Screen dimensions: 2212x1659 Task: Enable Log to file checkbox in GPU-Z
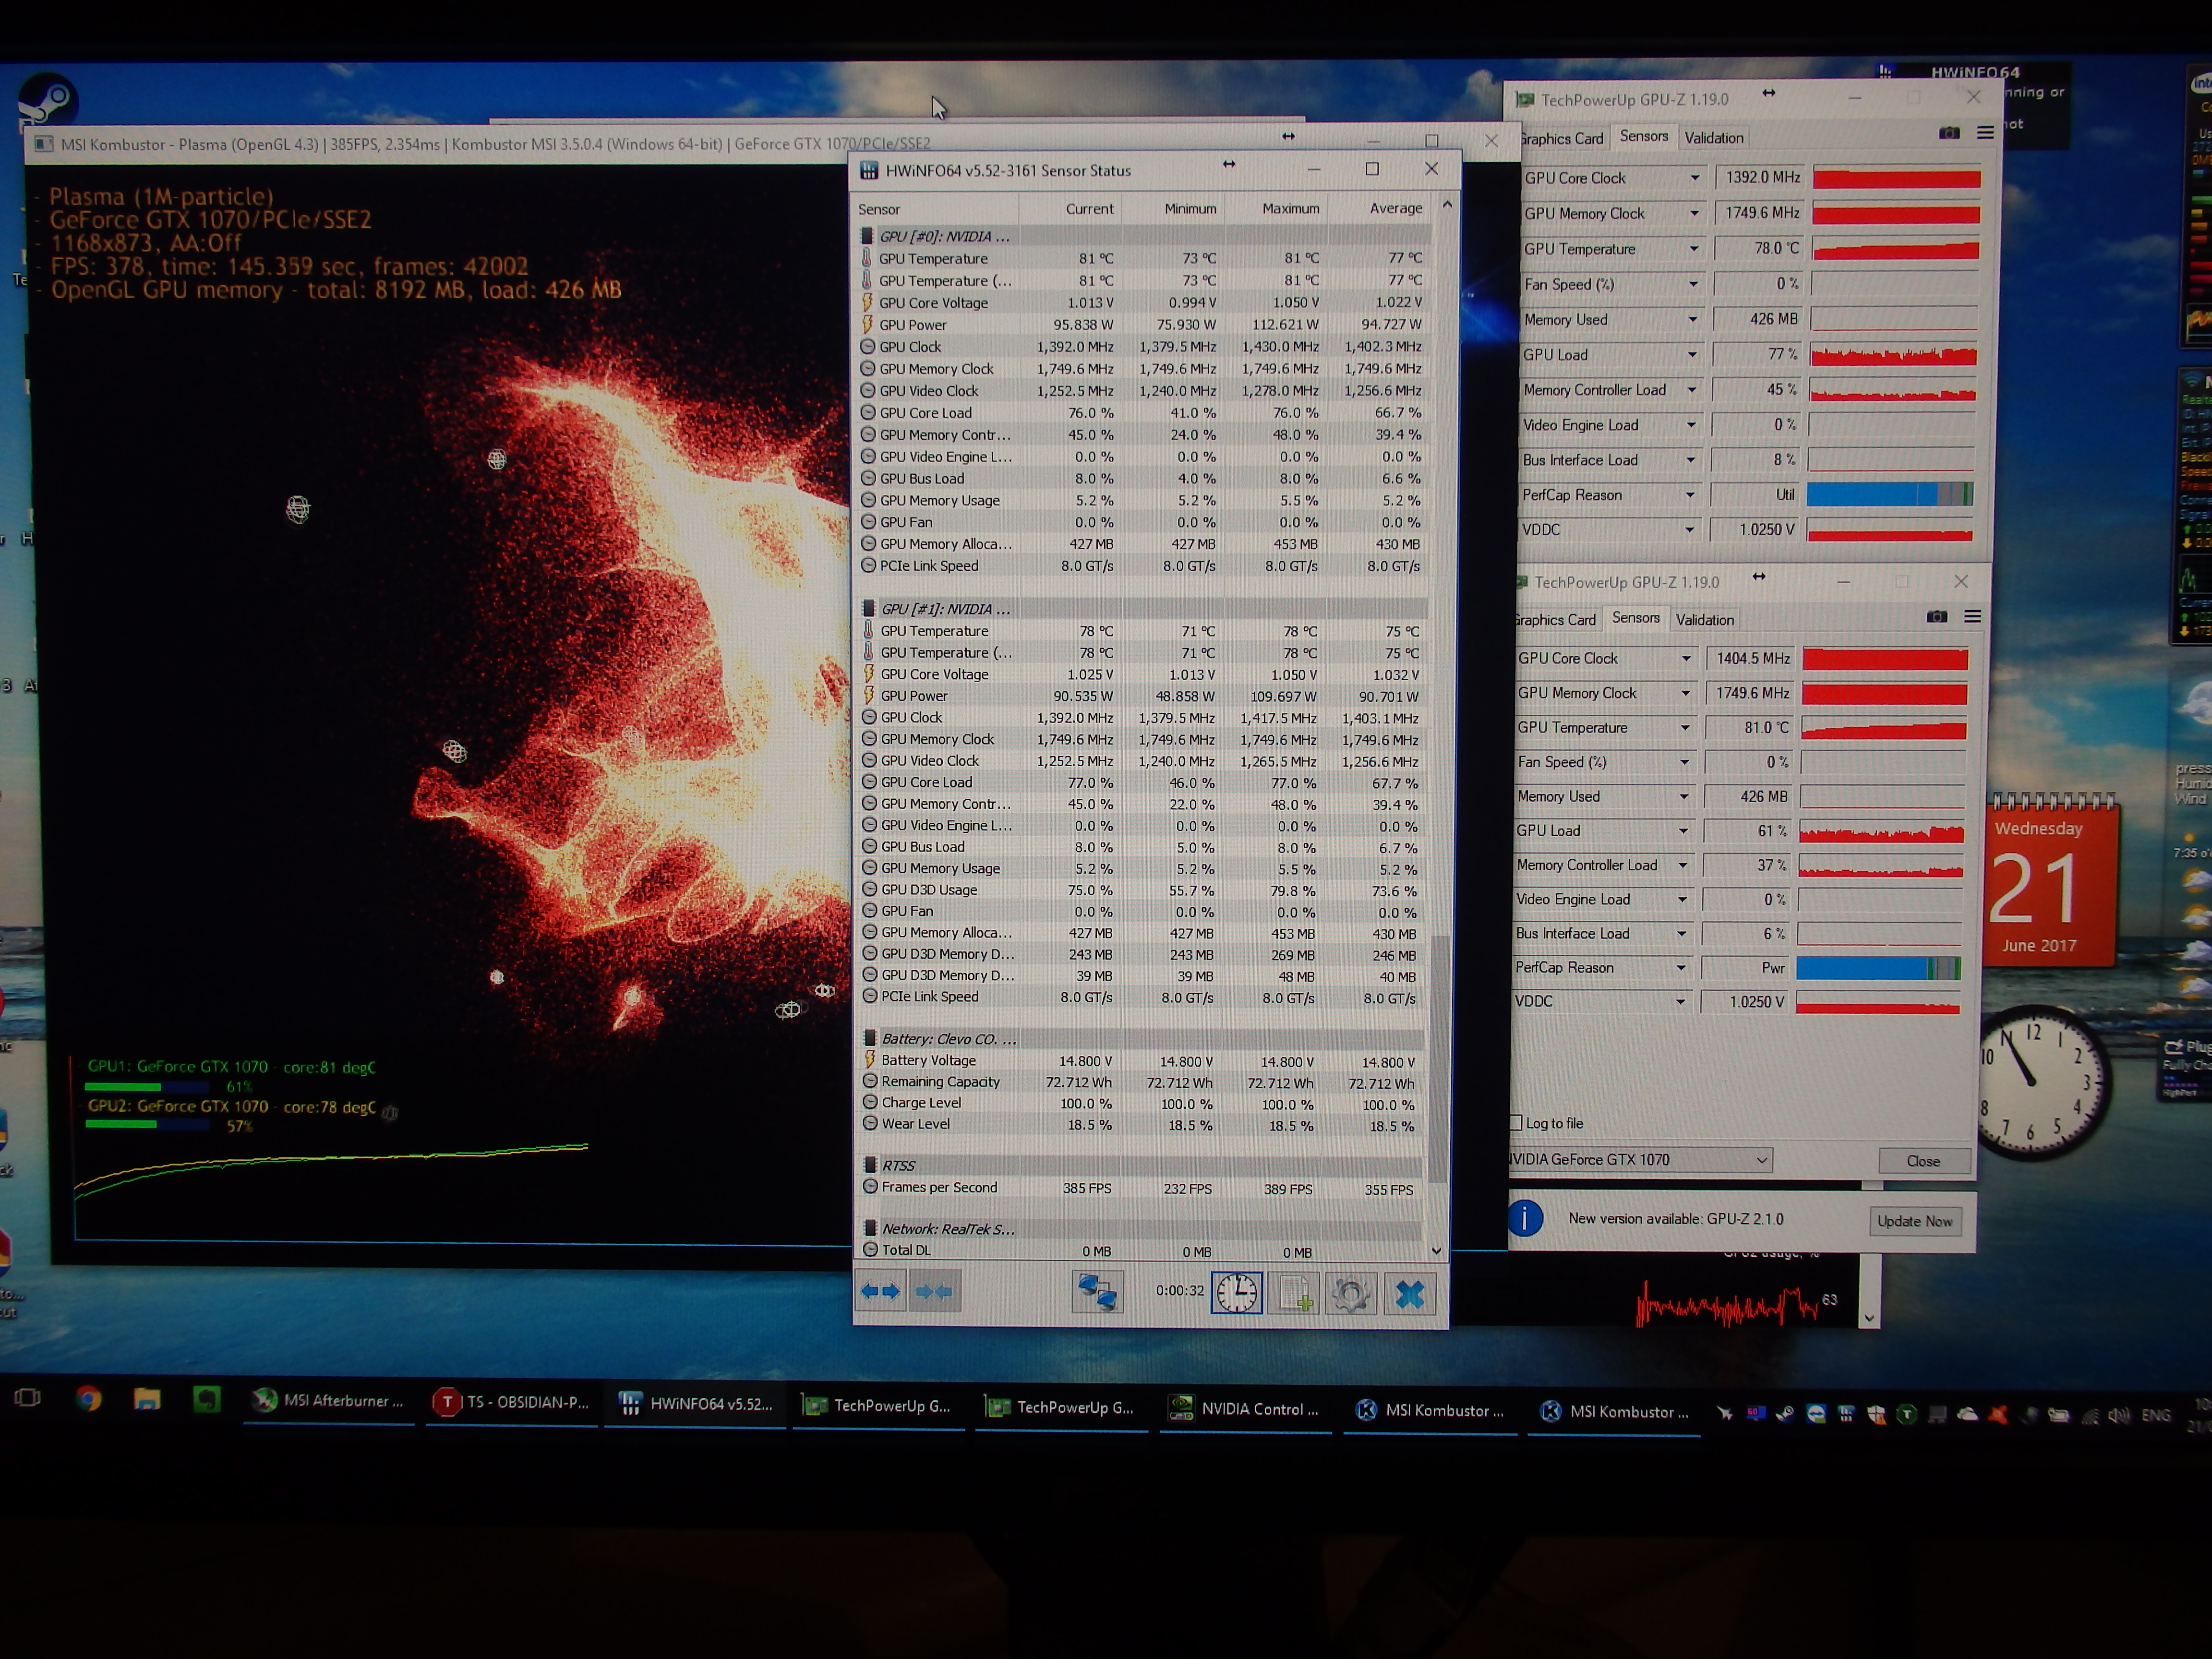(x=1516, y=1123)
